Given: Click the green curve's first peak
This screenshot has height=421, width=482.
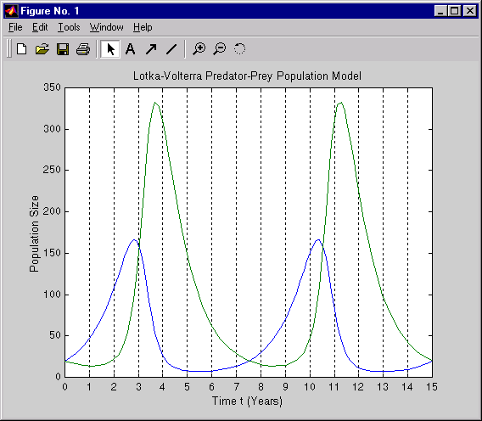Looking at the screenshot, I should point(155,103).
